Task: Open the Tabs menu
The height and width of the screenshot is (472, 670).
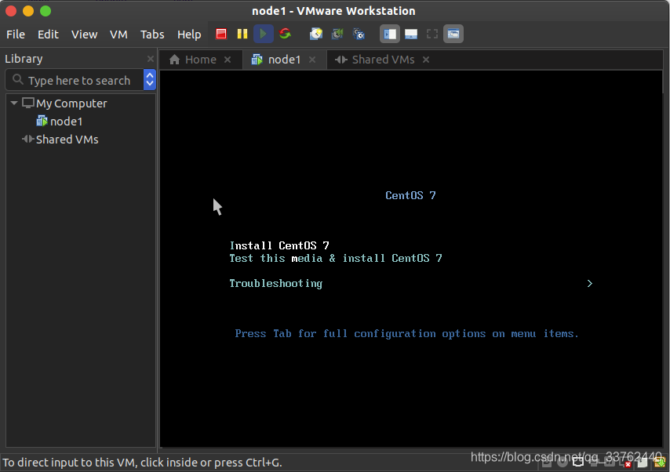Action: pyautogui.click(x=152, y=34)
